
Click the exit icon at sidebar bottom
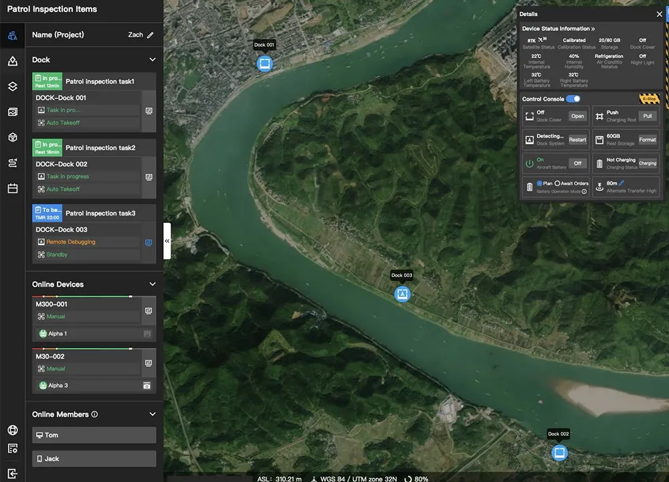12,473
